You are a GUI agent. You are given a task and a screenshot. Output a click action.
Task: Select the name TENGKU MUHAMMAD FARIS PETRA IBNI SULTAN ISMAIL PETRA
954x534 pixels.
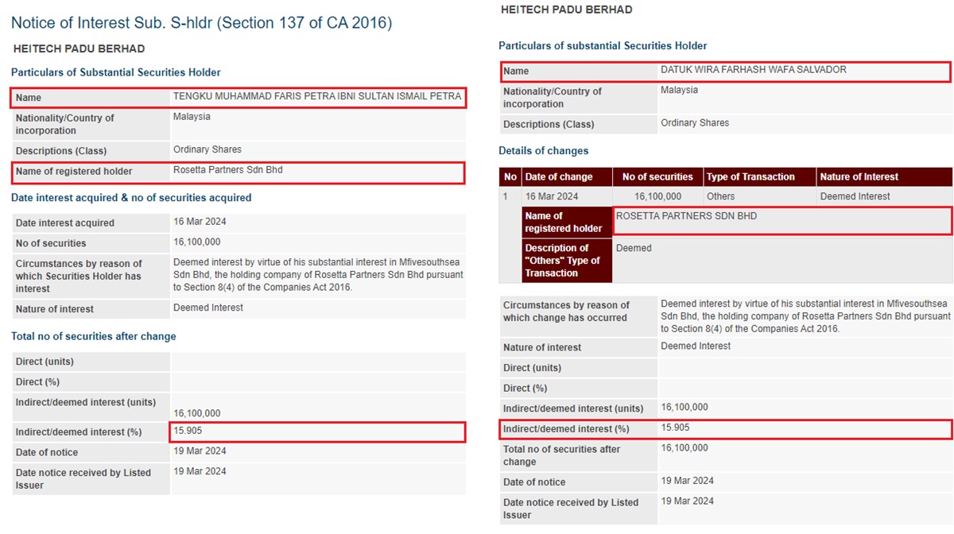(317, 97)
